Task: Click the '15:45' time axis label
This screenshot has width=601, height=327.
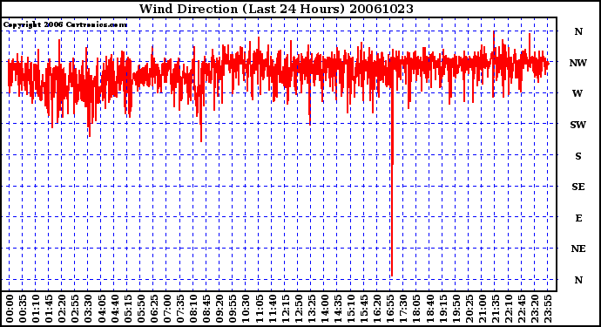Action: click(x=364, y=309)
